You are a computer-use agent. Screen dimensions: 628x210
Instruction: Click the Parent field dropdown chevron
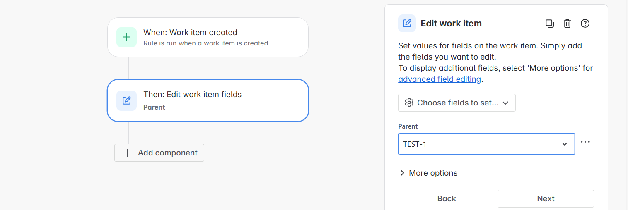point(564,144)
